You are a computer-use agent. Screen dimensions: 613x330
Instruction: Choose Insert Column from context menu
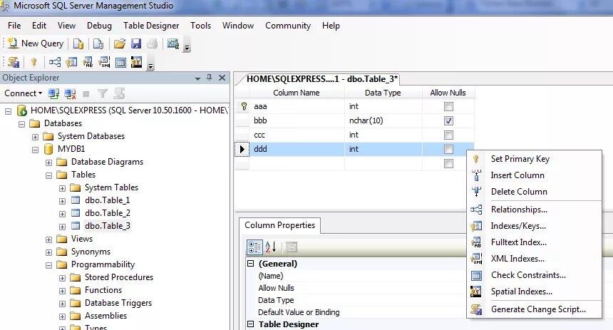click(x=534, y=175)
